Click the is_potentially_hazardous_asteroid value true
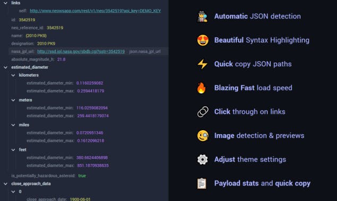 tap(82, 176)
